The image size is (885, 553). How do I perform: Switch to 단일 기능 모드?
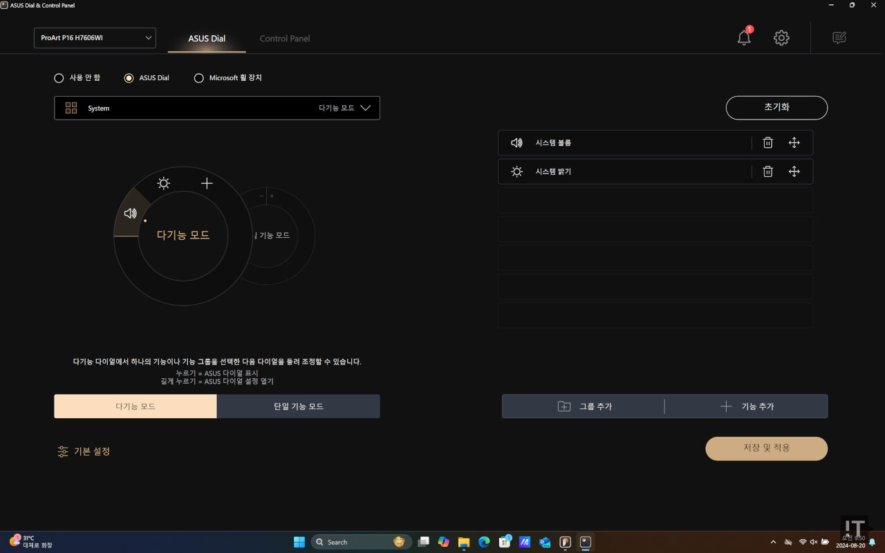(298, 406)
